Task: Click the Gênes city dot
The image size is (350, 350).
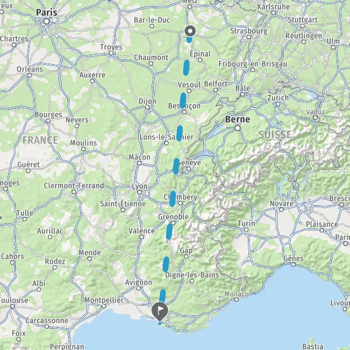Action: (293, 264)
